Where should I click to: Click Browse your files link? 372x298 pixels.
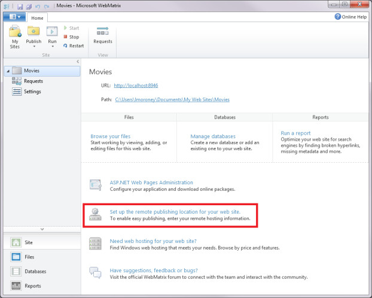point(110,136)
